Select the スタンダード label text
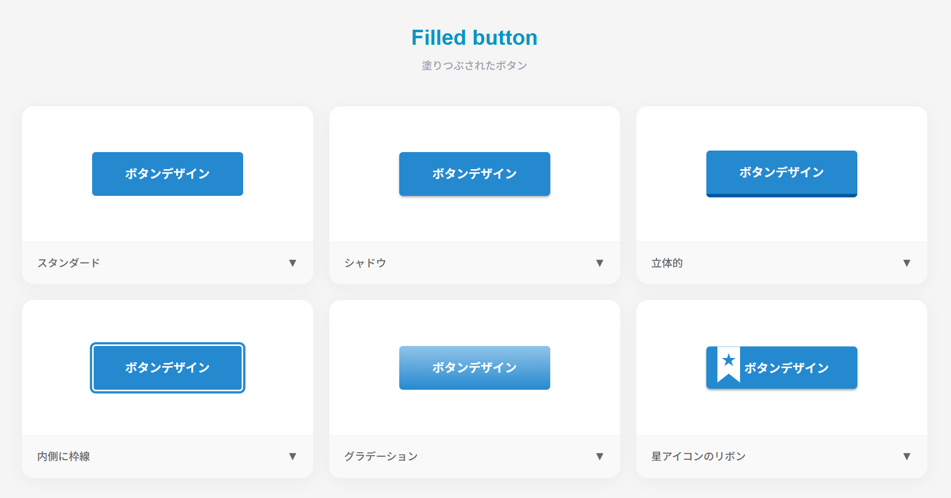This screenshot has height=498, width=951. click(x=68, y=263)
